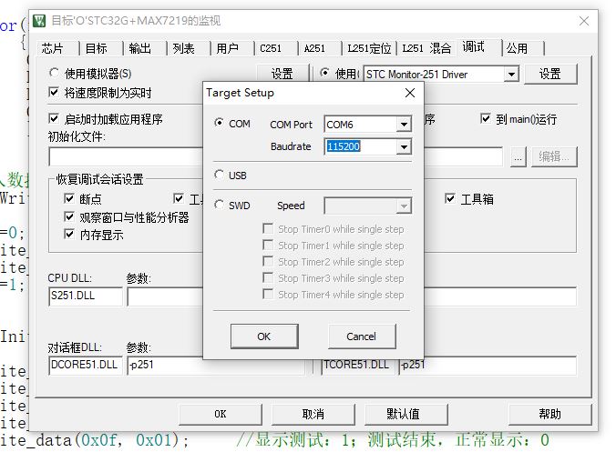This screenshot has height=452, width=616.
Task: Toggle 启动时加载应用程序 checkbox
Action: coord(54,118)
